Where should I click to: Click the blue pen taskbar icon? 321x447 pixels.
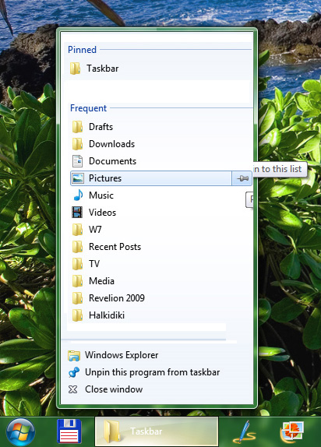click(x=245, y=432)
